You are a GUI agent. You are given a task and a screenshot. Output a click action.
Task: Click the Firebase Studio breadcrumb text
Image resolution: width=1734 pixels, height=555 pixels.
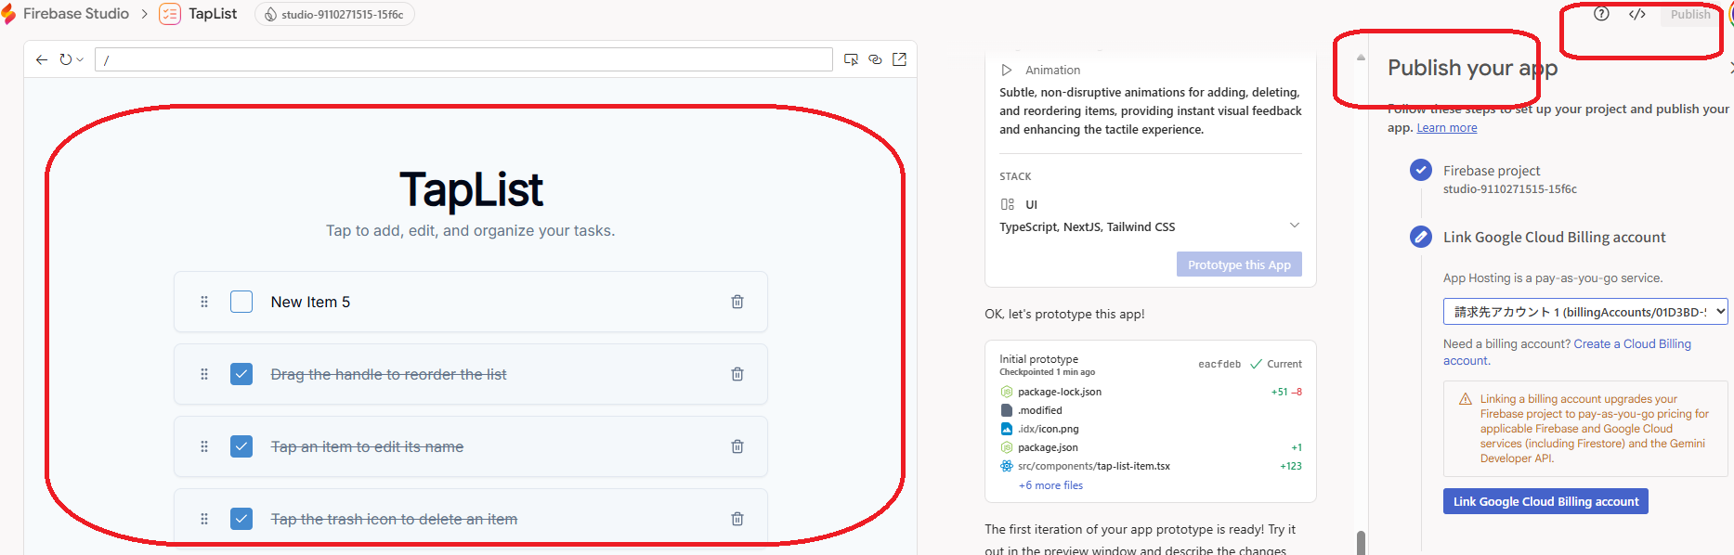point(76,14)
